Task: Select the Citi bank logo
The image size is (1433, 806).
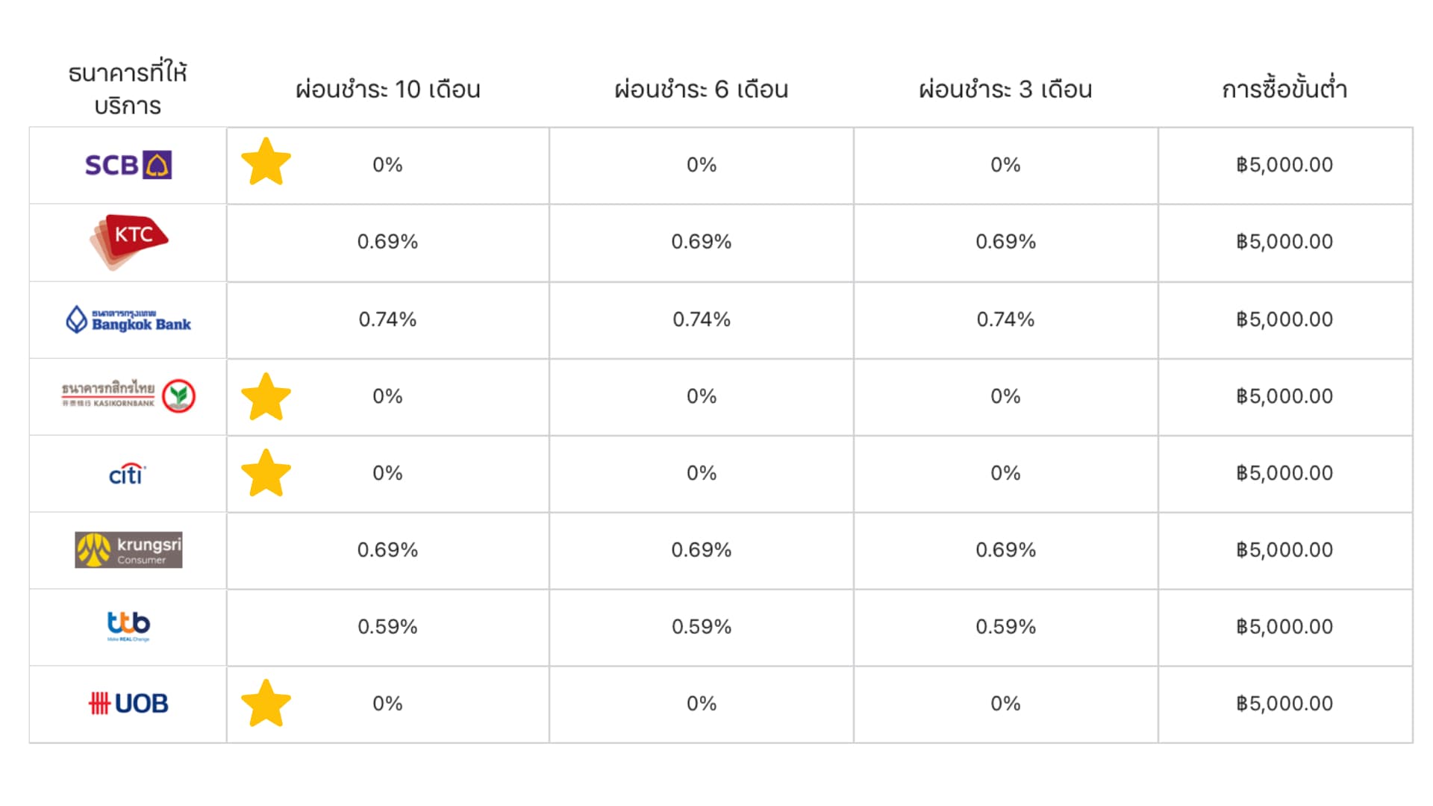Action: [x=127, y=474]
